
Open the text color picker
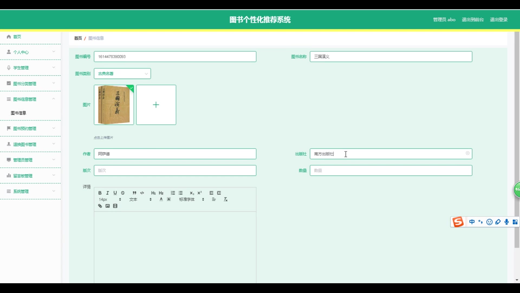161,199
